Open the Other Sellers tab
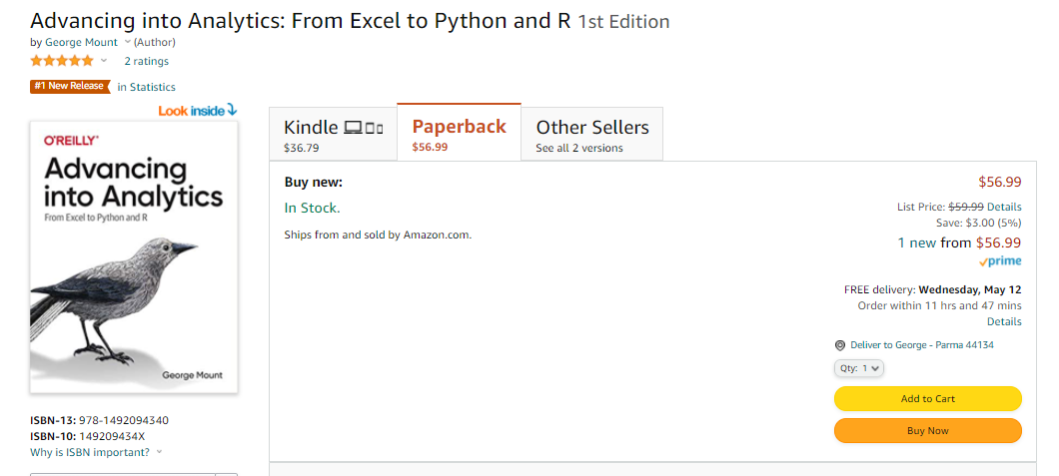The image size is (1059, 476). (591, 135)
